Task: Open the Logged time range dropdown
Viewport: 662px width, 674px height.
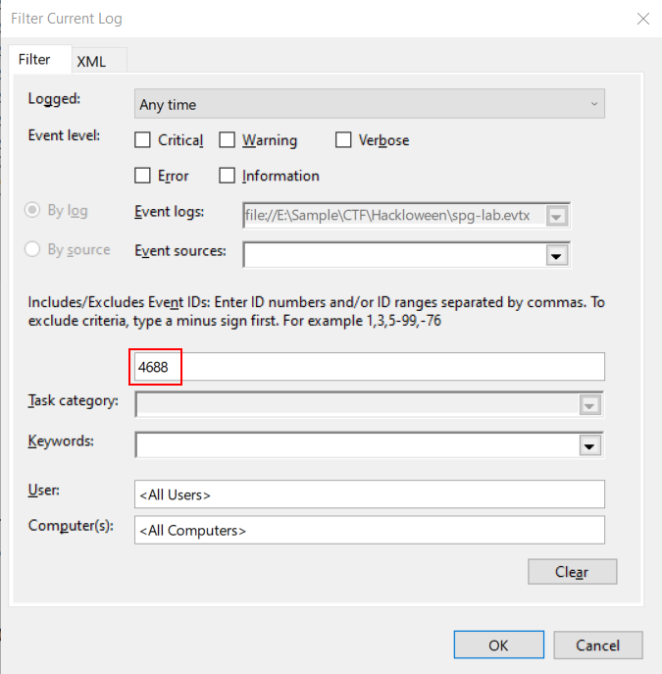Action: [x=369, y=104]
